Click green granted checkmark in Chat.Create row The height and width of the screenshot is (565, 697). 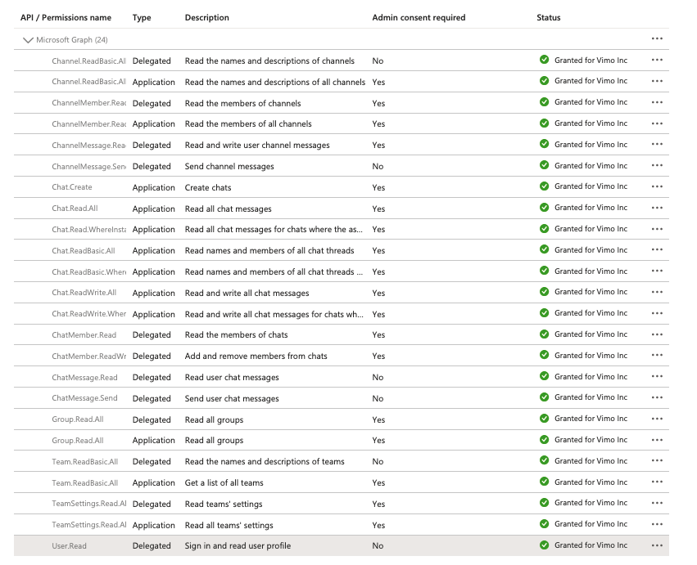(544, 186)
